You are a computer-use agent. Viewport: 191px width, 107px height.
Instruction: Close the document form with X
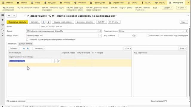188,15
